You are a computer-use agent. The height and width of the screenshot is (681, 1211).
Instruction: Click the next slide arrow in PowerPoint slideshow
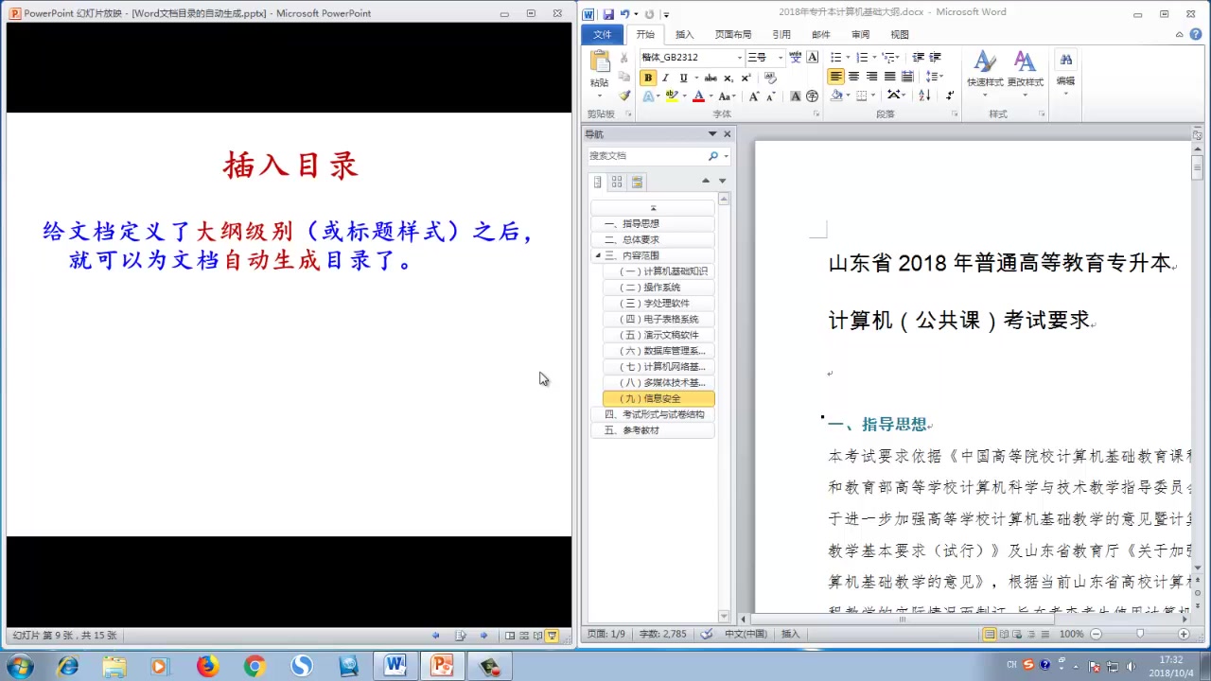(x=483, y=636)
